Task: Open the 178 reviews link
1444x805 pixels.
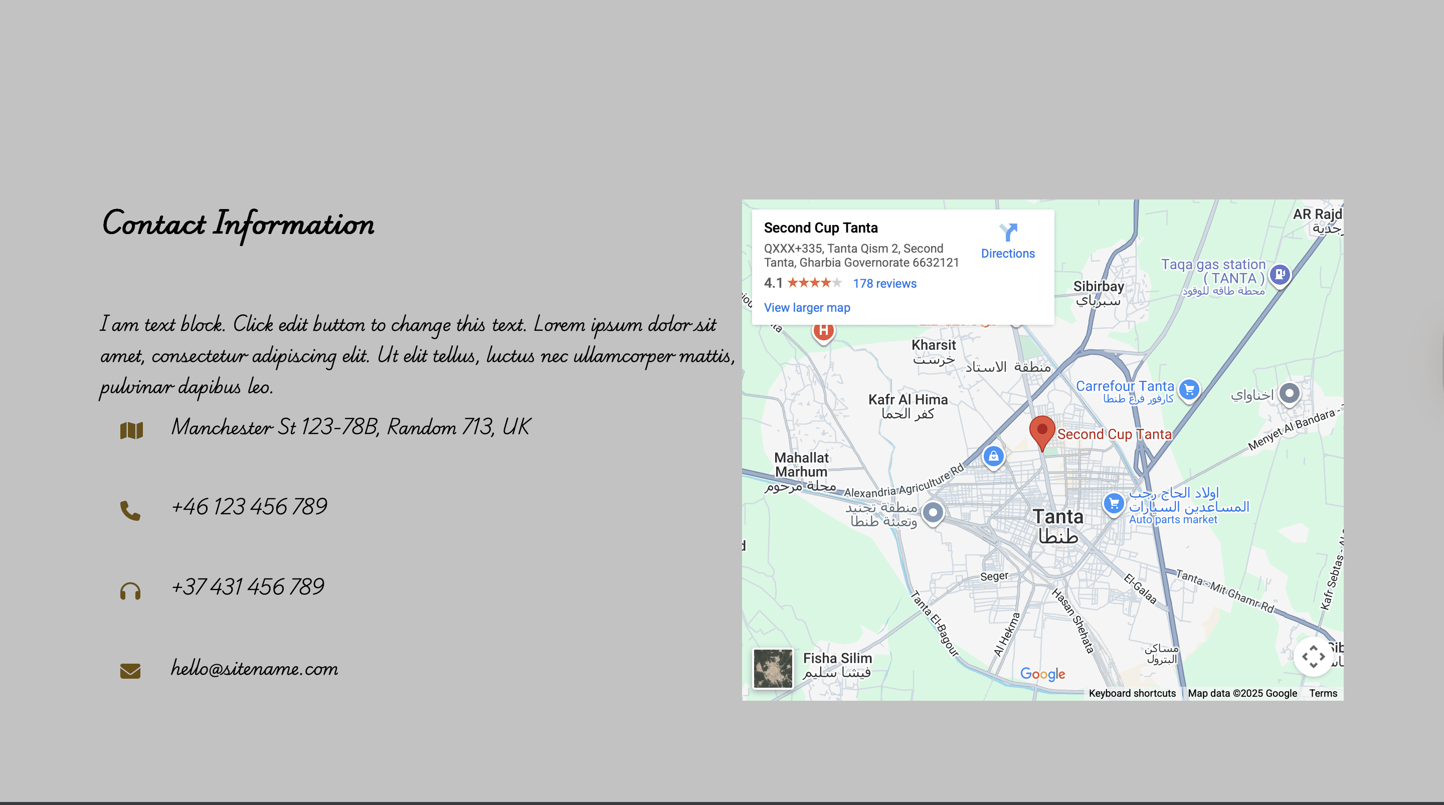Action: [884, 284]
